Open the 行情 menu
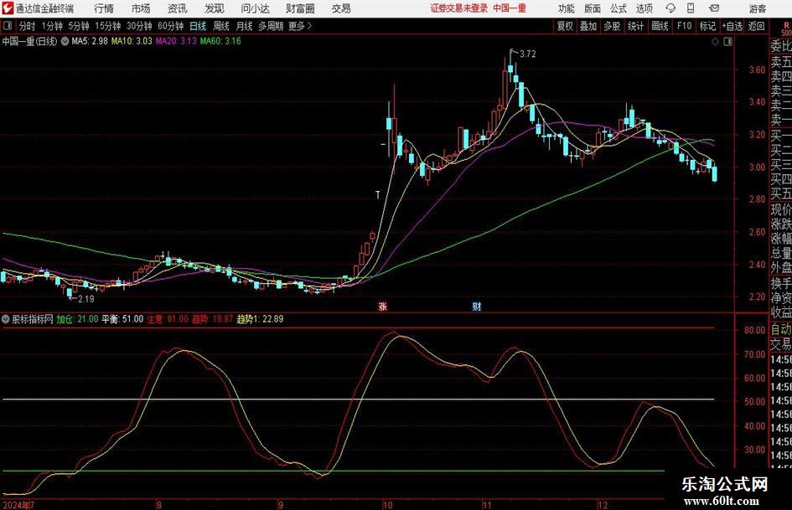The height and width of the screenshot is (510, 792). point(104,8)
